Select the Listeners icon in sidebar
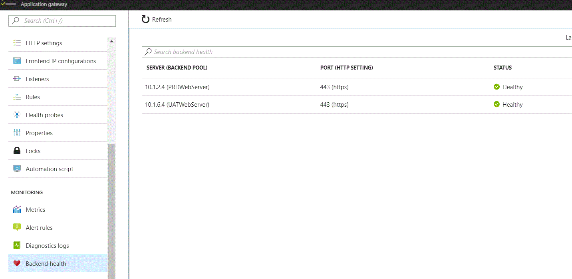 tap(17, 79)
